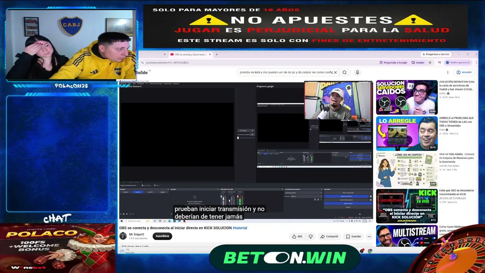Dislike the video with thumbs down
The image size is (485, 273).
(x=311, y=237)
